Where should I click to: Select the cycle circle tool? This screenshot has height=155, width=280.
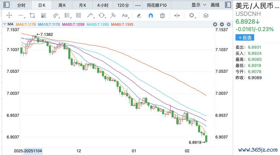[x=102, y=16]
